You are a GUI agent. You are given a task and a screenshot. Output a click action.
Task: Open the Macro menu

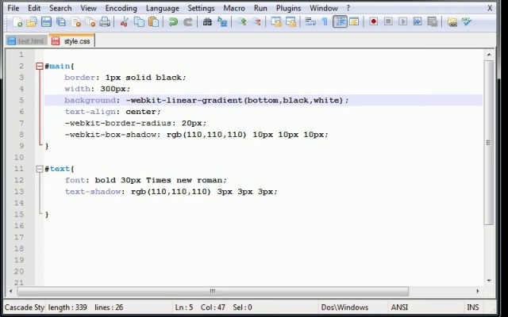[x=234, y=8]
